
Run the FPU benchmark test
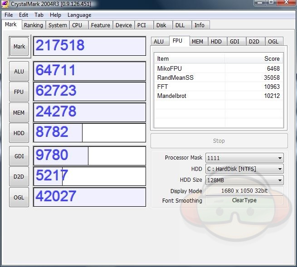[x=19, y=92]
